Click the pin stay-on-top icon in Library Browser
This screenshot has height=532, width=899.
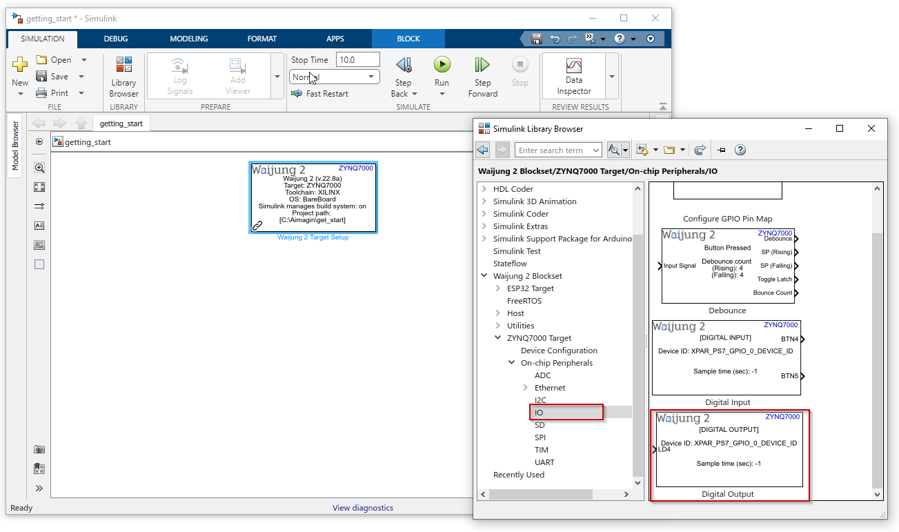[722, 150]
